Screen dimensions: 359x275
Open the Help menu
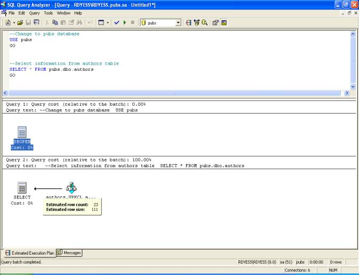[x=78, y=13]
